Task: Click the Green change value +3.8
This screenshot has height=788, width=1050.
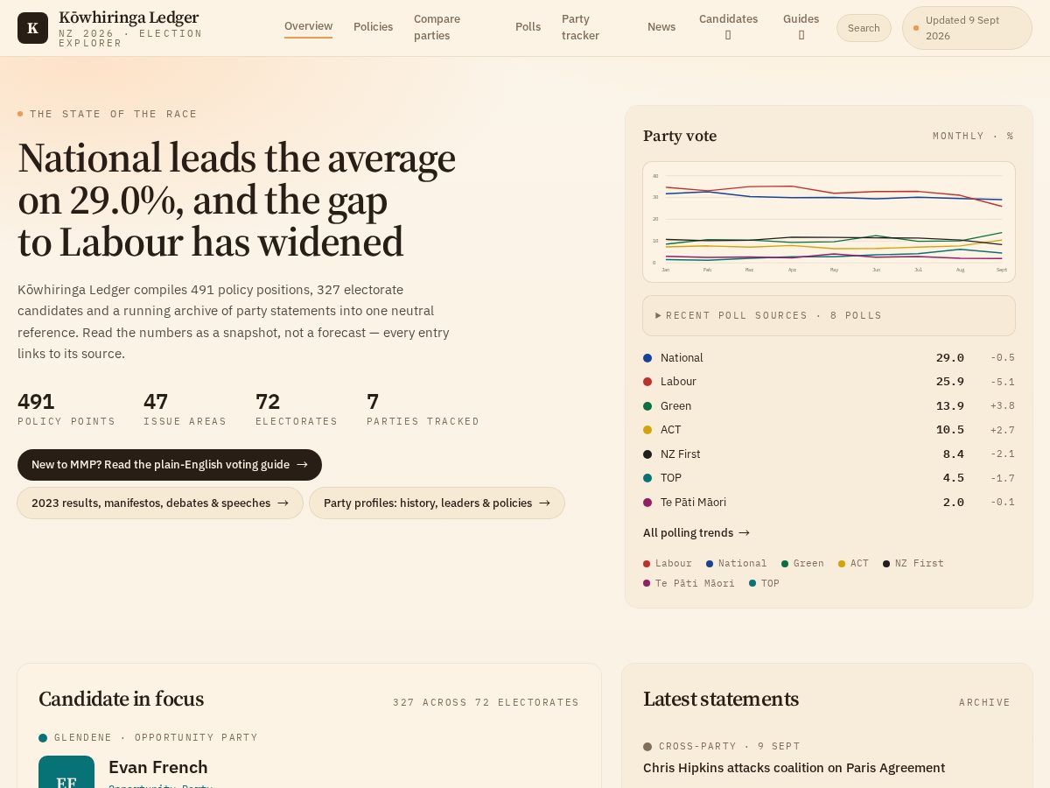Action: (1003, 406)
